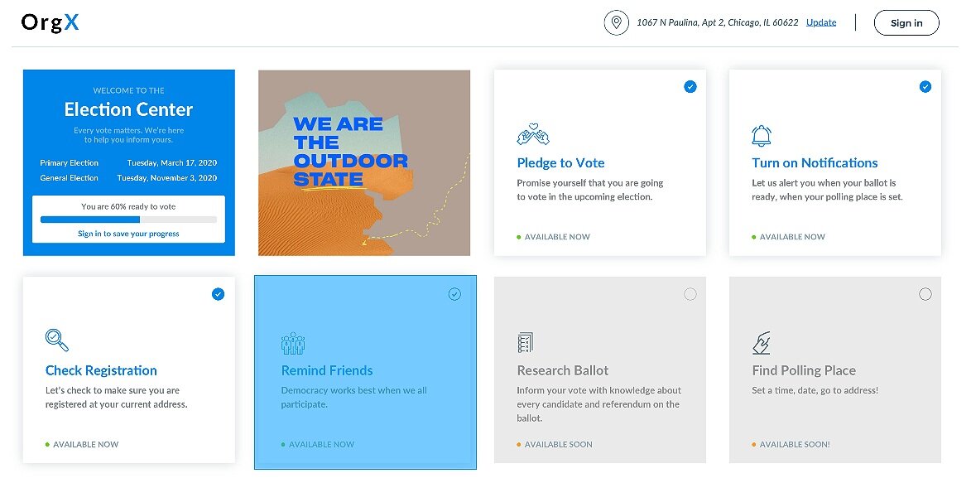Click the Pledge to Vote hands icon
This screenshot has height=483, width=971.
(x=532, y=134)
